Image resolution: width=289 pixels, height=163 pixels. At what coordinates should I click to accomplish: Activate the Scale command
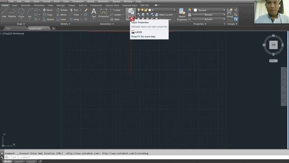pyautogui.click(x=61, y=19)
